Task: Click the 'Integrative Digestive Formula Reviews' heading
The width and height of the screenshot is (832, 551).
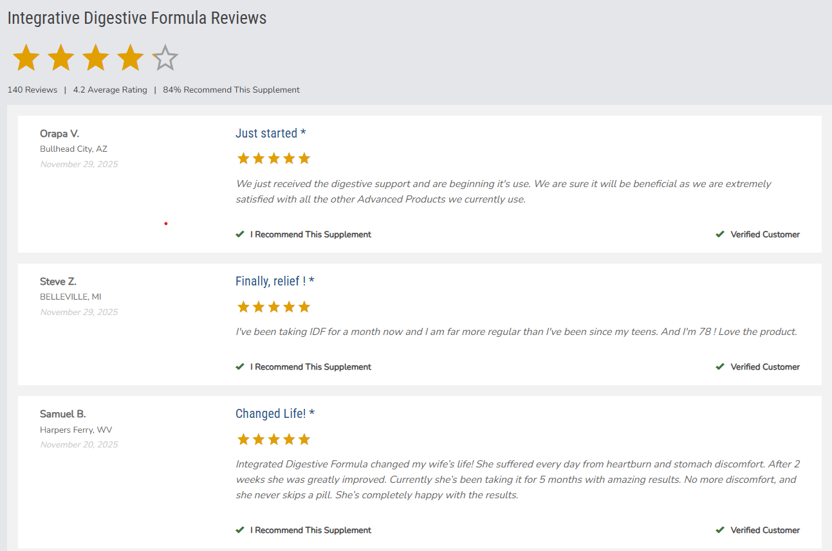Action: tap(137, 18)
